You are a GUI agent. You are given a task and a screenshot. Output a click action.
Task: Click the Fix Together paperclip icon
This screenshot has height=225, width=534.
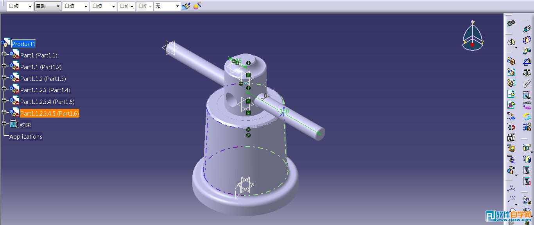tap(527, 83)
